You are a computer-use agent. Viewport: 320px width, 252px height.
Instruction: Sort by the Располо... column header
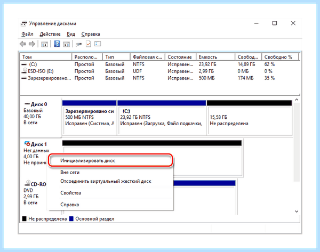click(87, 57)
